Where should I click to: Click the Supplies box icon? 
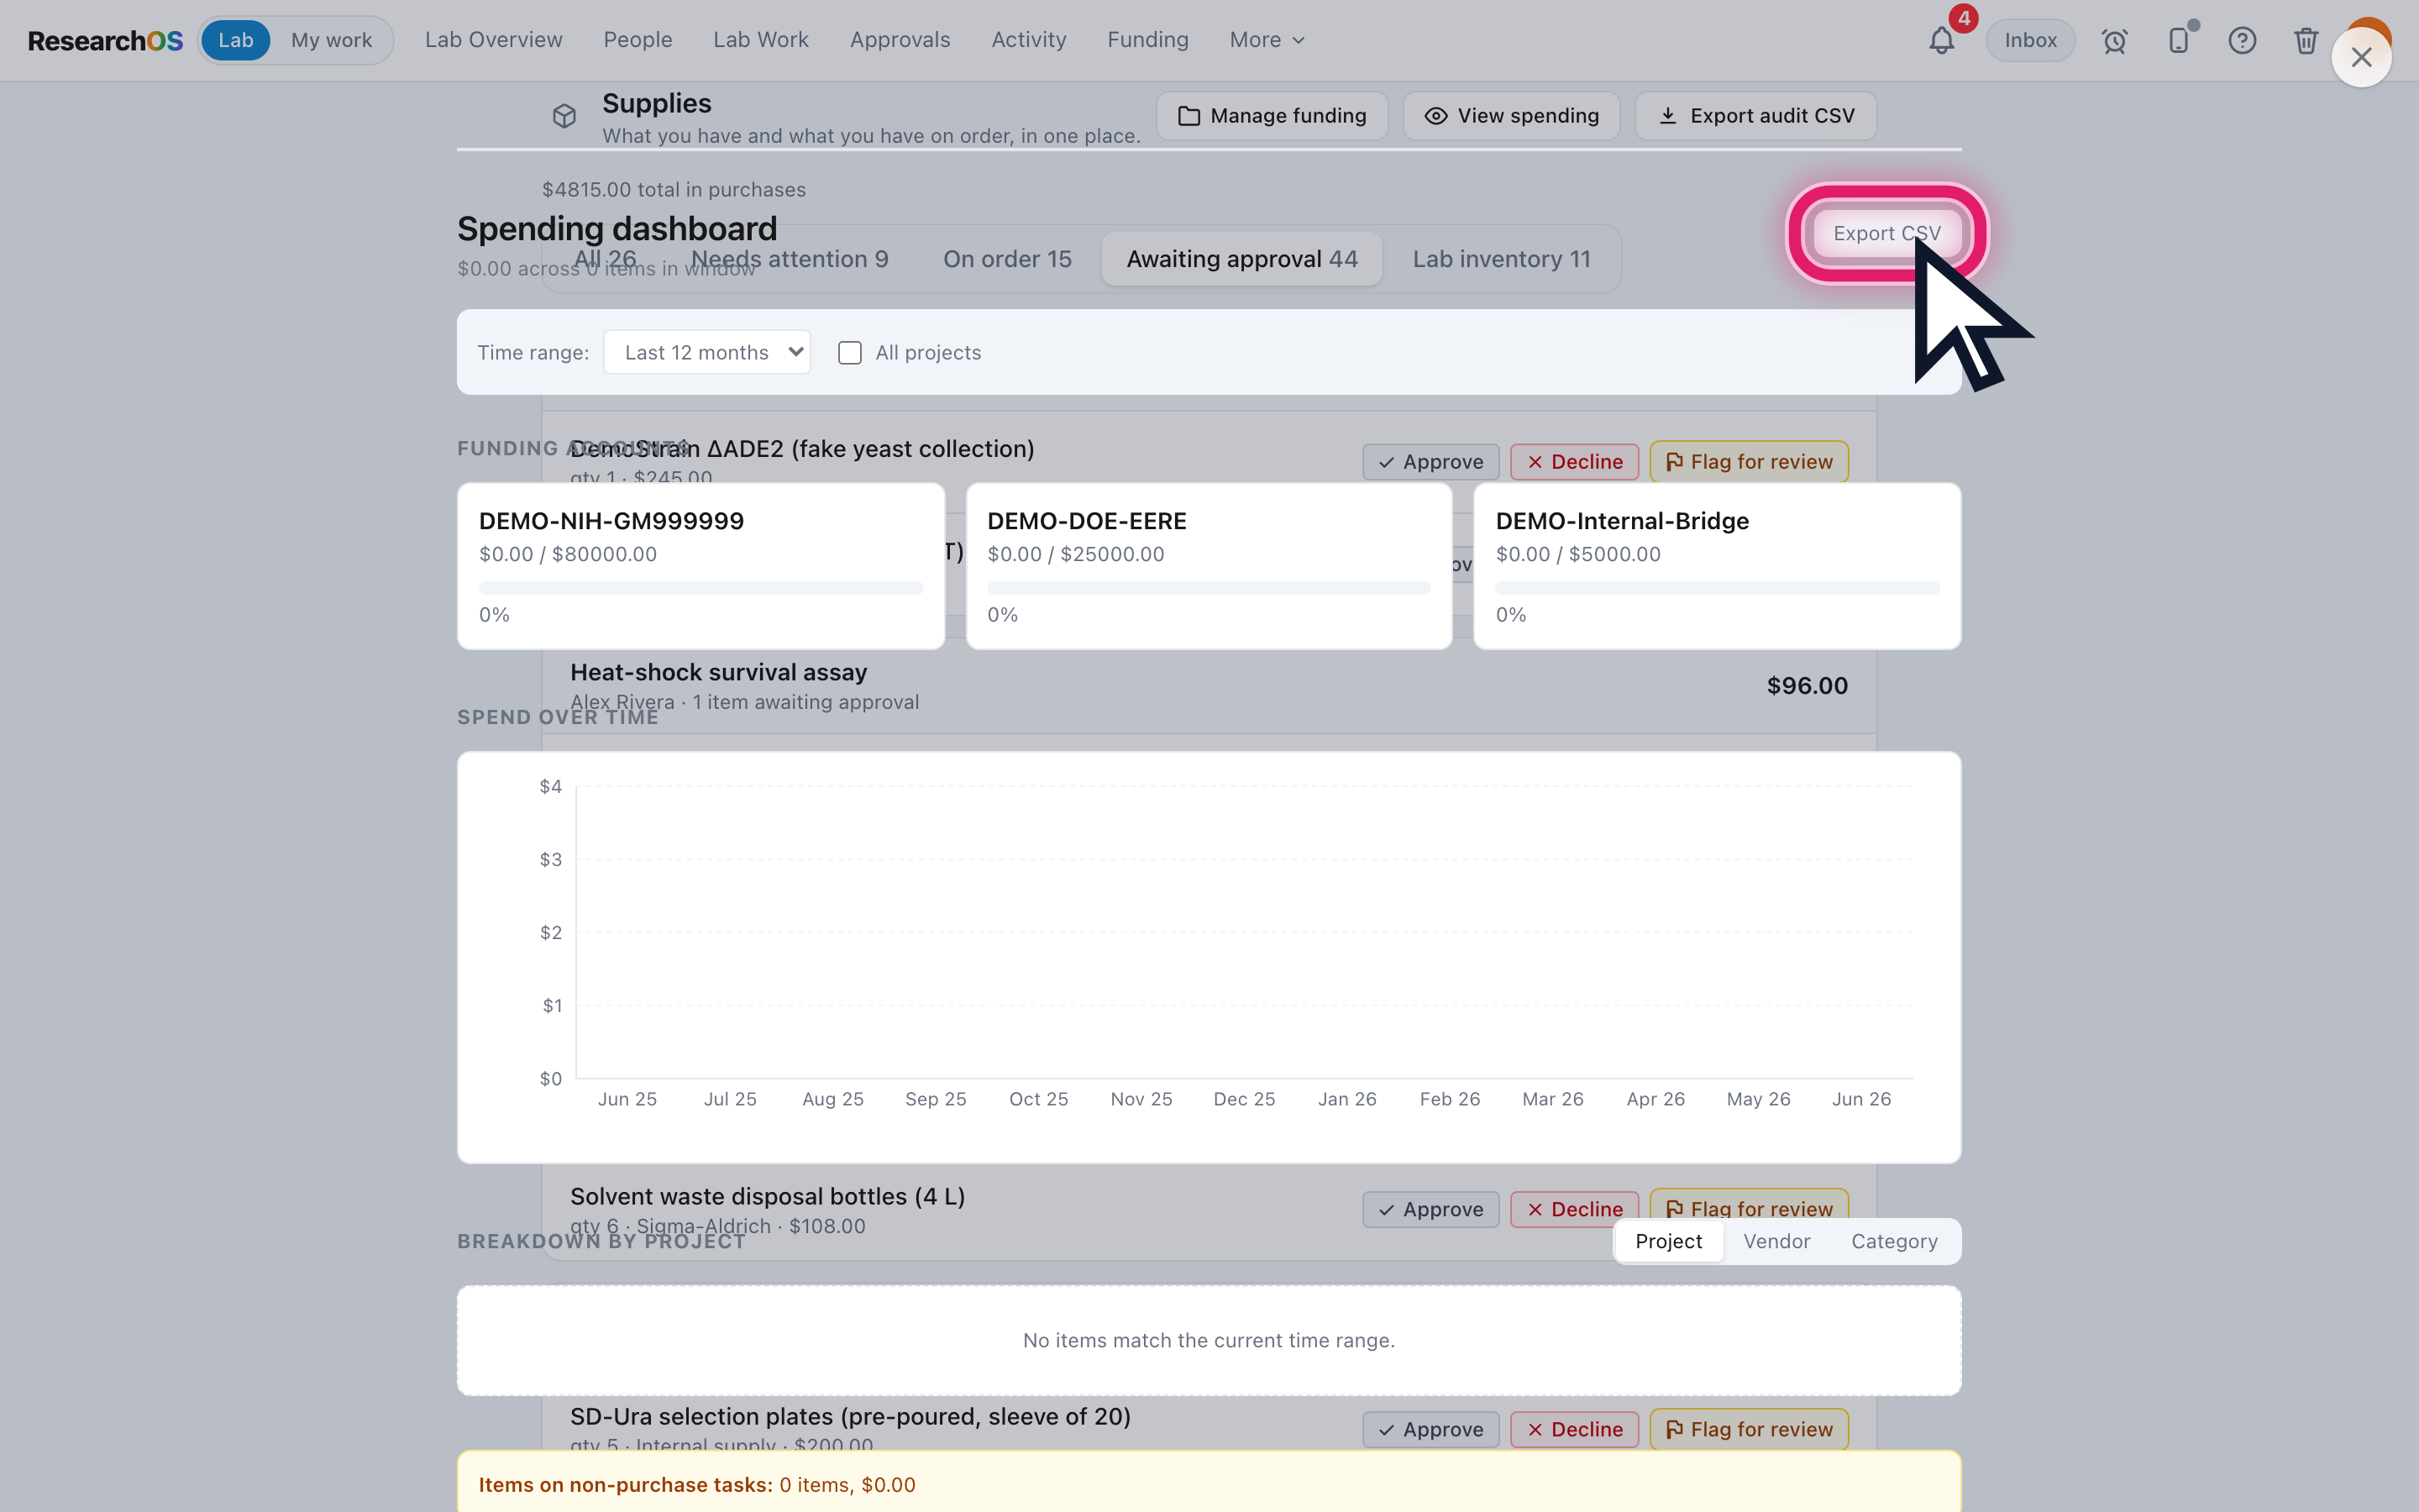click(x=564, y=116)
